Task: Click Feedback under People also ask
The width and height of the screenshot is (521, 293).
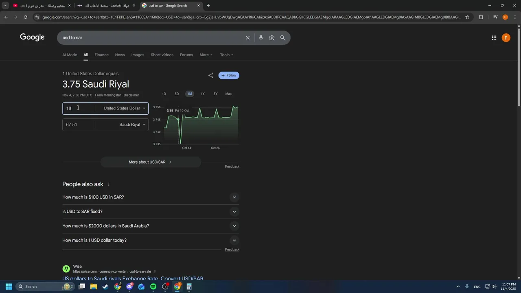Action: click(232, 249)
